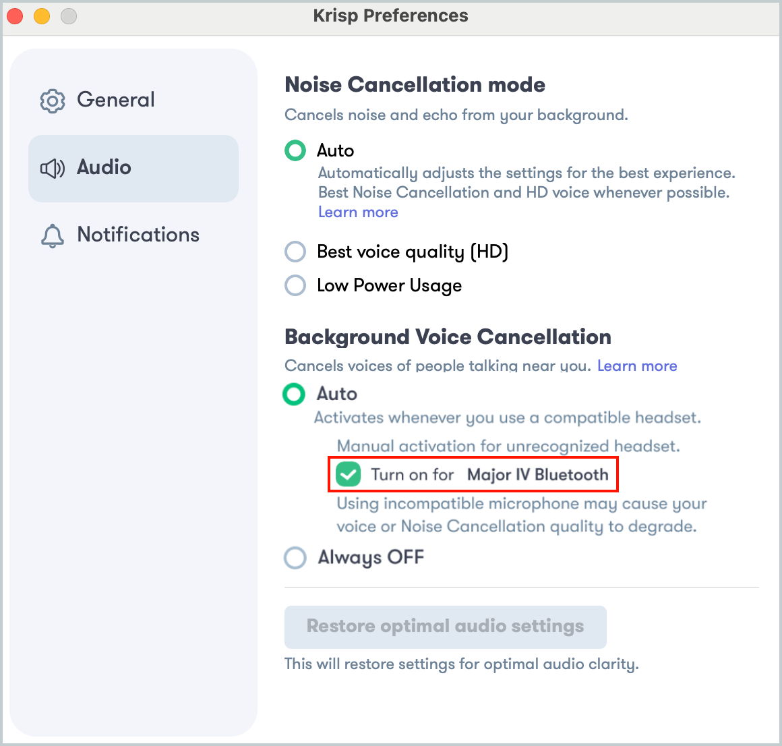Select Low Power Usage mode

point(295,285)
